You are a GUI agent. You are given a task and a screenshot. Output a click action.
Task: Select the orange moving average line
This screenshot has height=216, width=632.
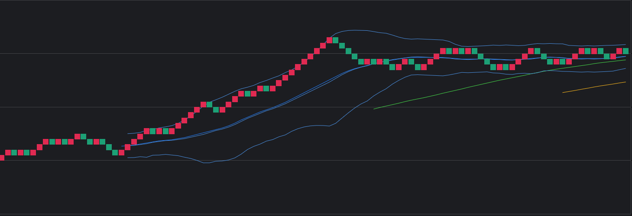[x=594, y=87]
